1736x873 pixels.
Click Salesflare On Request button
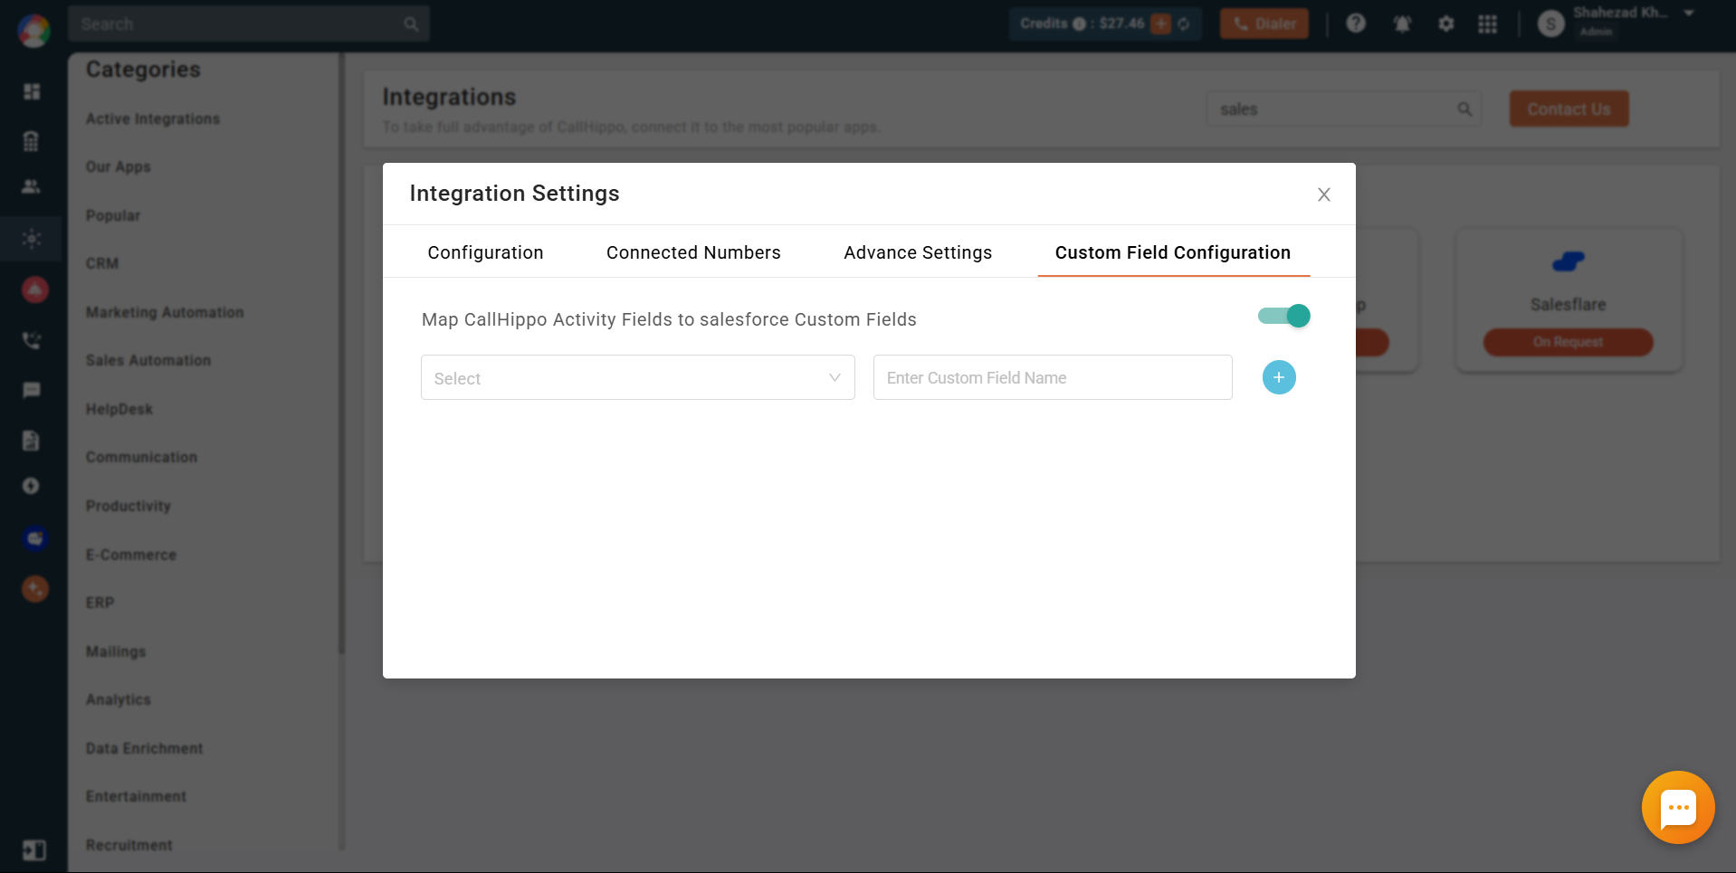pyautogui.click(x=1568, y=341)
